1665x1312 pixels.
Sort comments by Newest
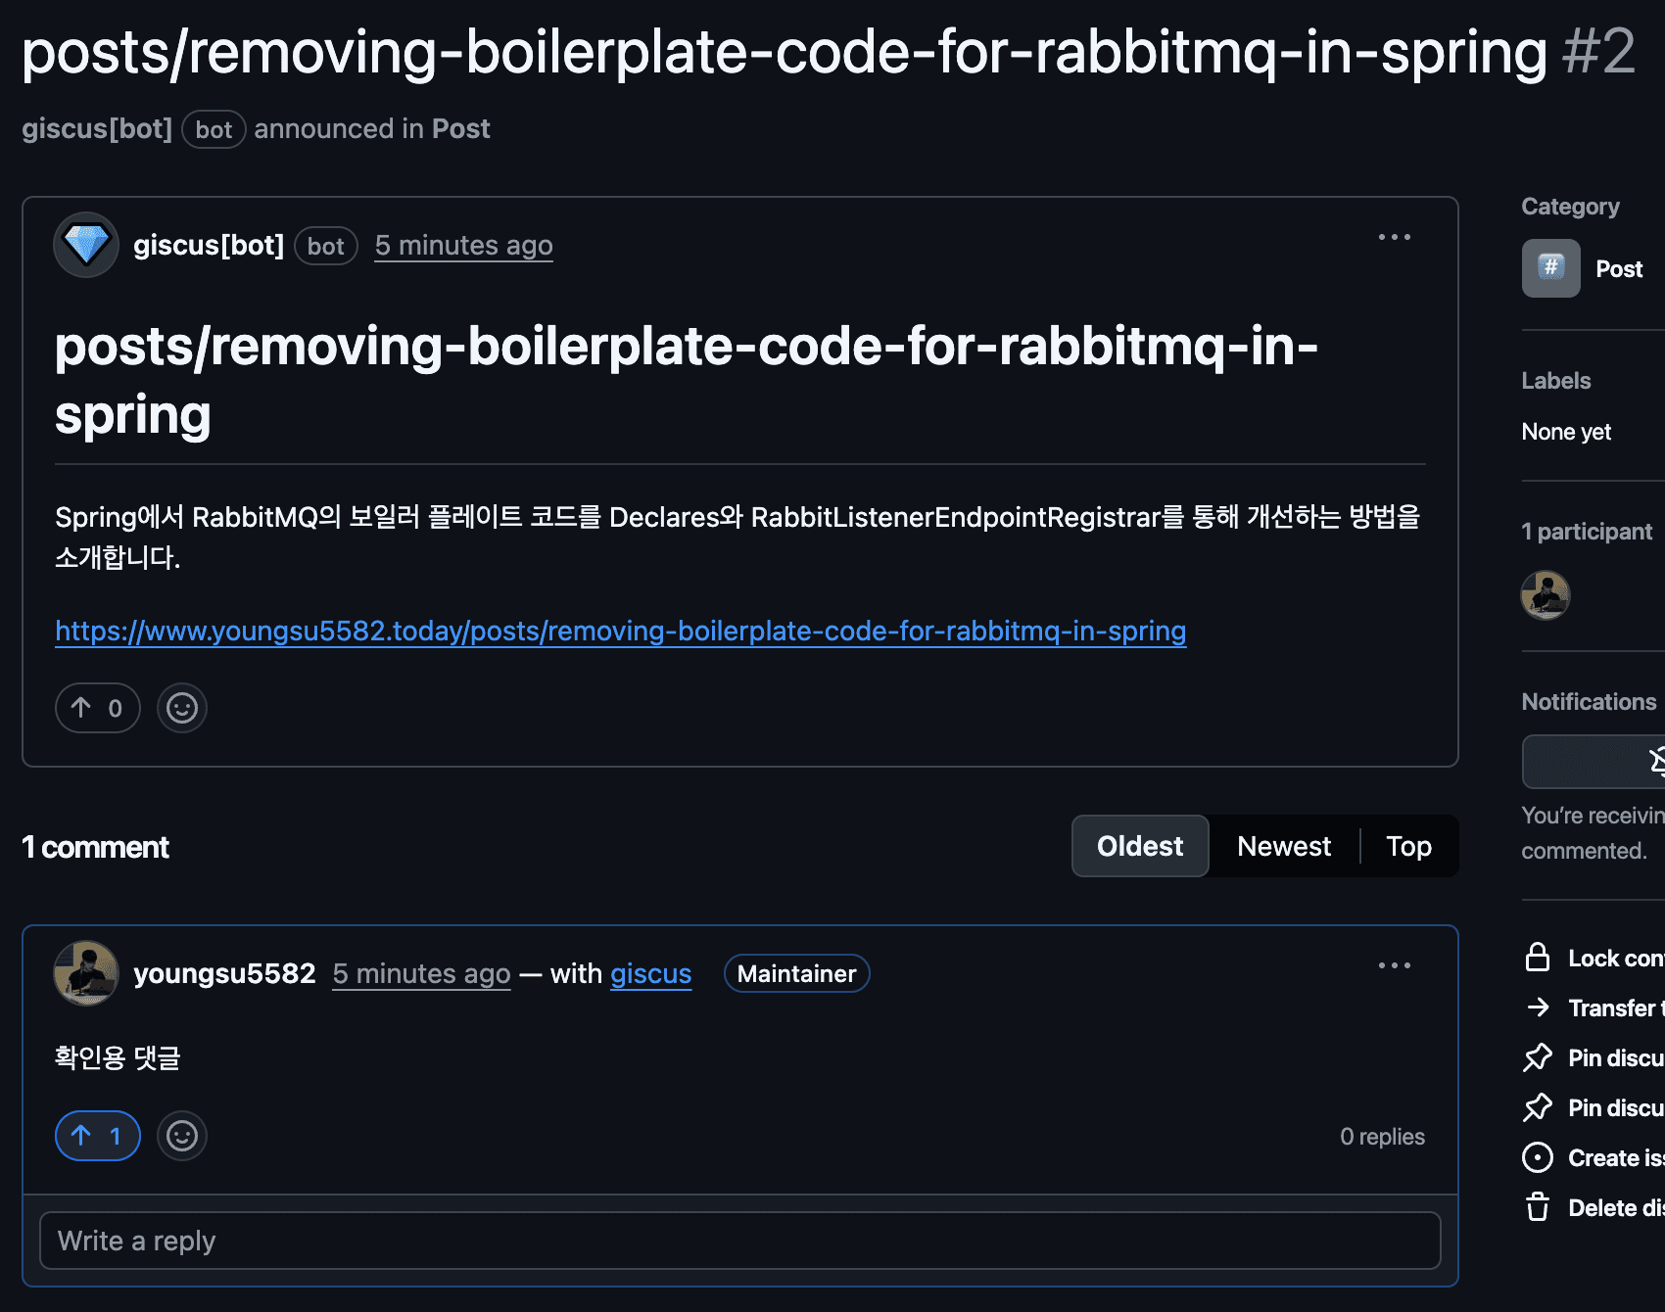(1283, 846)
